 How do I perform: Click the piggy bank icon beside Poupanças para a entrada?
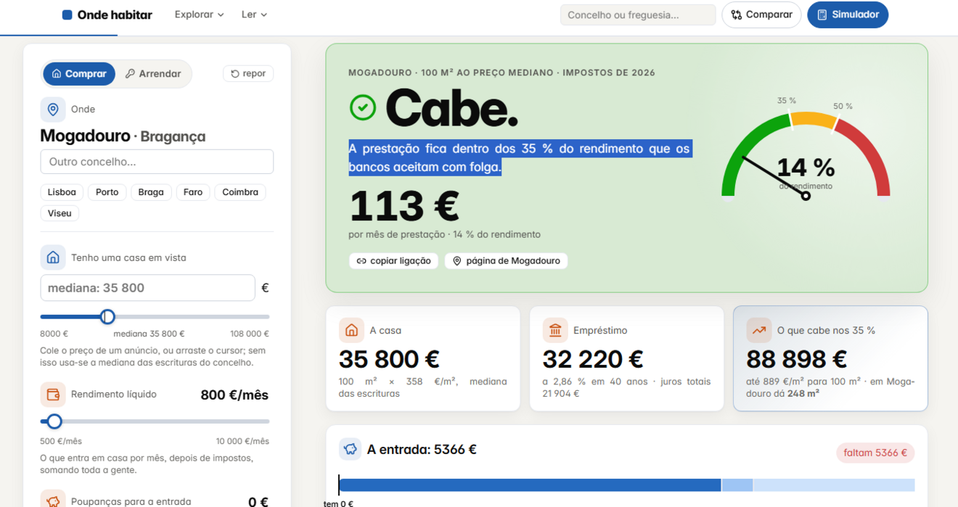click(x=53, y=500)
